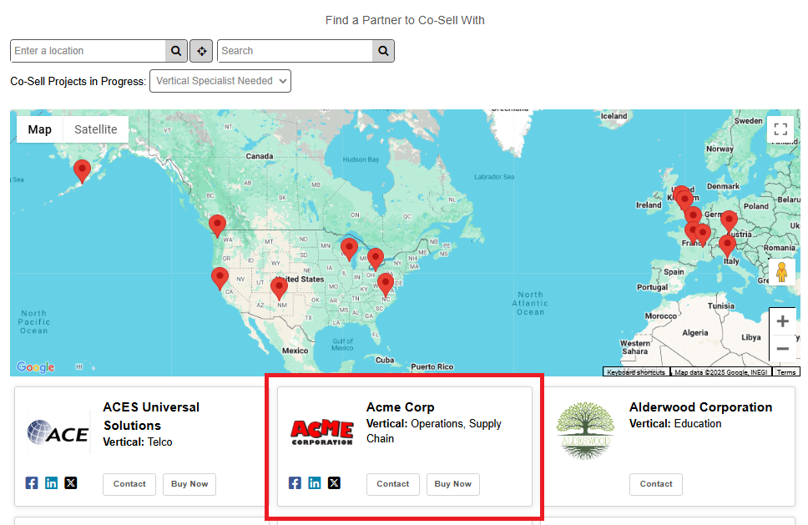Viewport: 808px width, 525px height.
Task: Open Acme Corp X profile
Action: [335, 482]
